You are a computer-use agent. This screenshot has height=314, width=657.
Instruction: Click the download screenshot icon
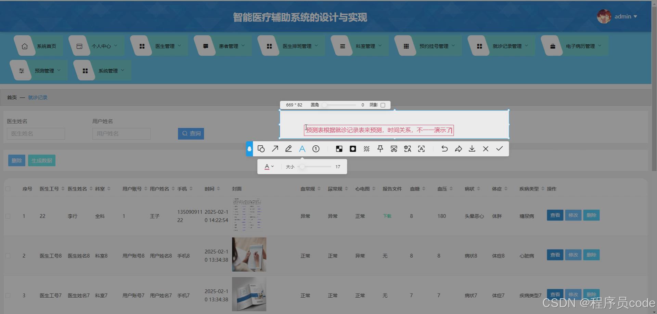pyautogui.click(x=472, y=149)
